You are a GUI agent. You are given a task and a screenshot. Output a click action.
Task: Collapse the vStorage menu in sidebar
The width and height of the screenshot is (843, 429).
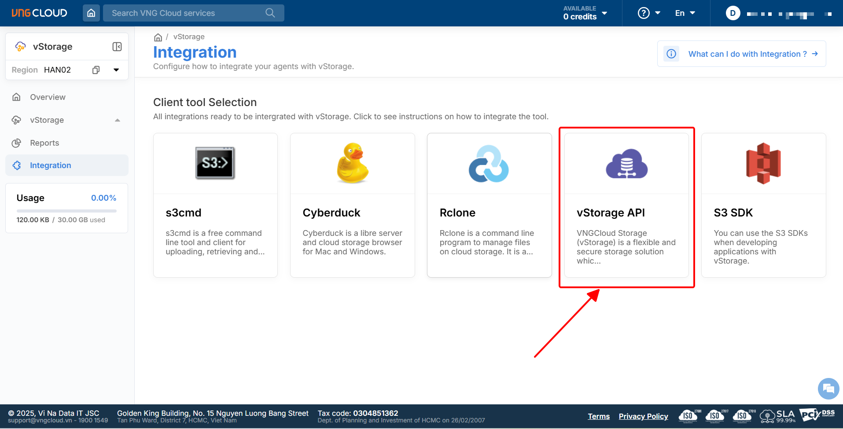(117, 120)
